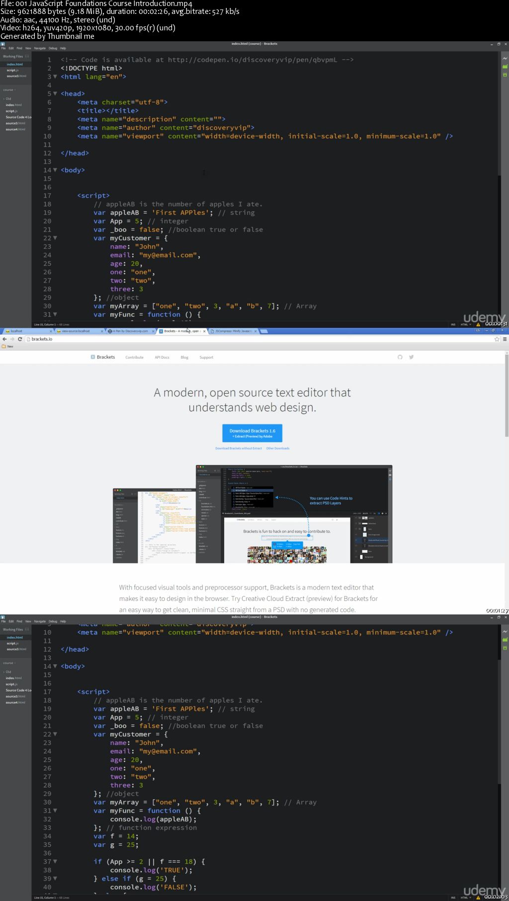Expand Old folder in top Brackets file tree
Viewport: 509px width, 901px height.
point(7,99)
